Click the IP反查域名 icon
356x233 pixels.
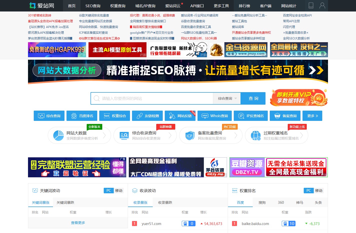241,116
